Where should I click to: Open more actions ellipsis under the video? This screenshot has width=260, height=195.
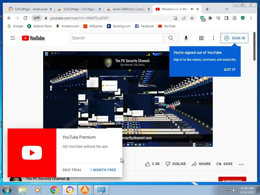(241, 164)
